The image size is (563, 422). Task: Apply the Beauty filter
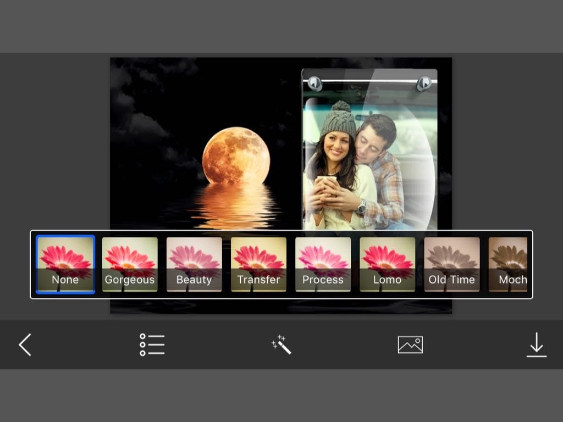tap(194, 264)
